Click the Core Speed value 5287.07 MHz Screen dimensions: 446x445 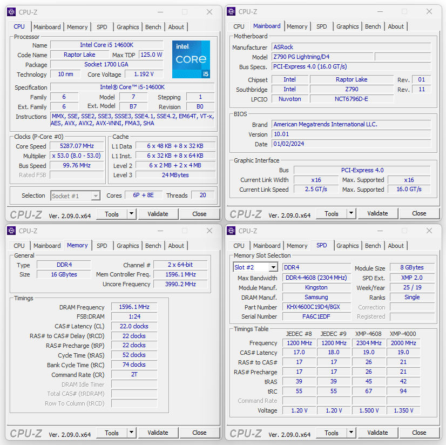point(77,146)
